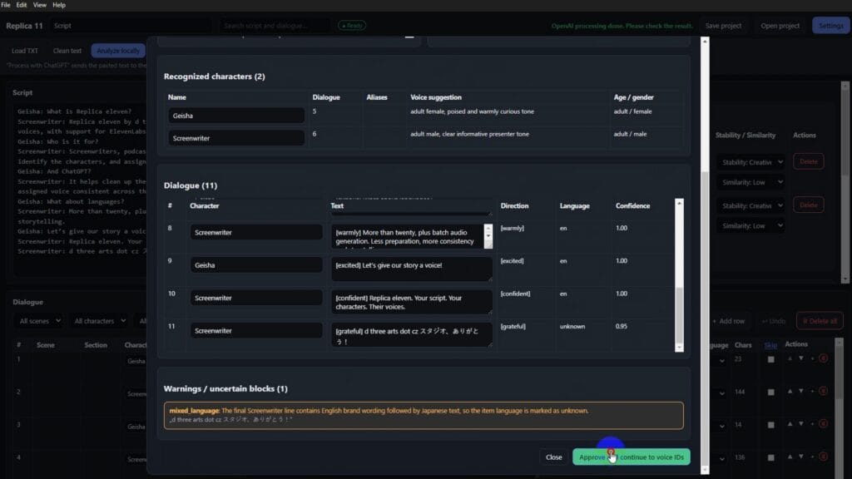Screen dimensions: 852x479
Task: Move the 144-chars dialogue row down
Action: (801, 391)
